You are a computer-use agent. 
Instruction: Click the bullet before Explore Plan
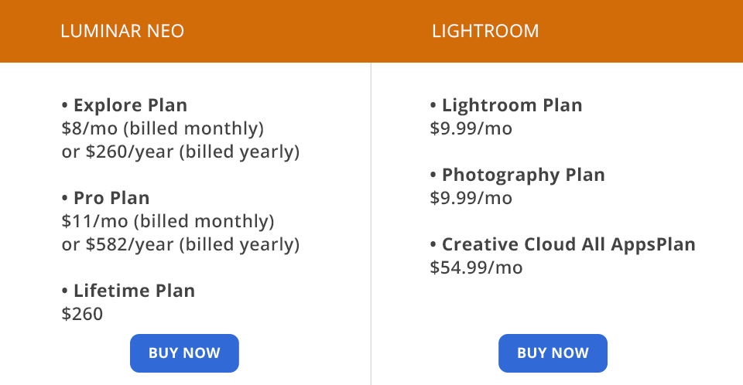pyautogui.click(x=65, y=106)
